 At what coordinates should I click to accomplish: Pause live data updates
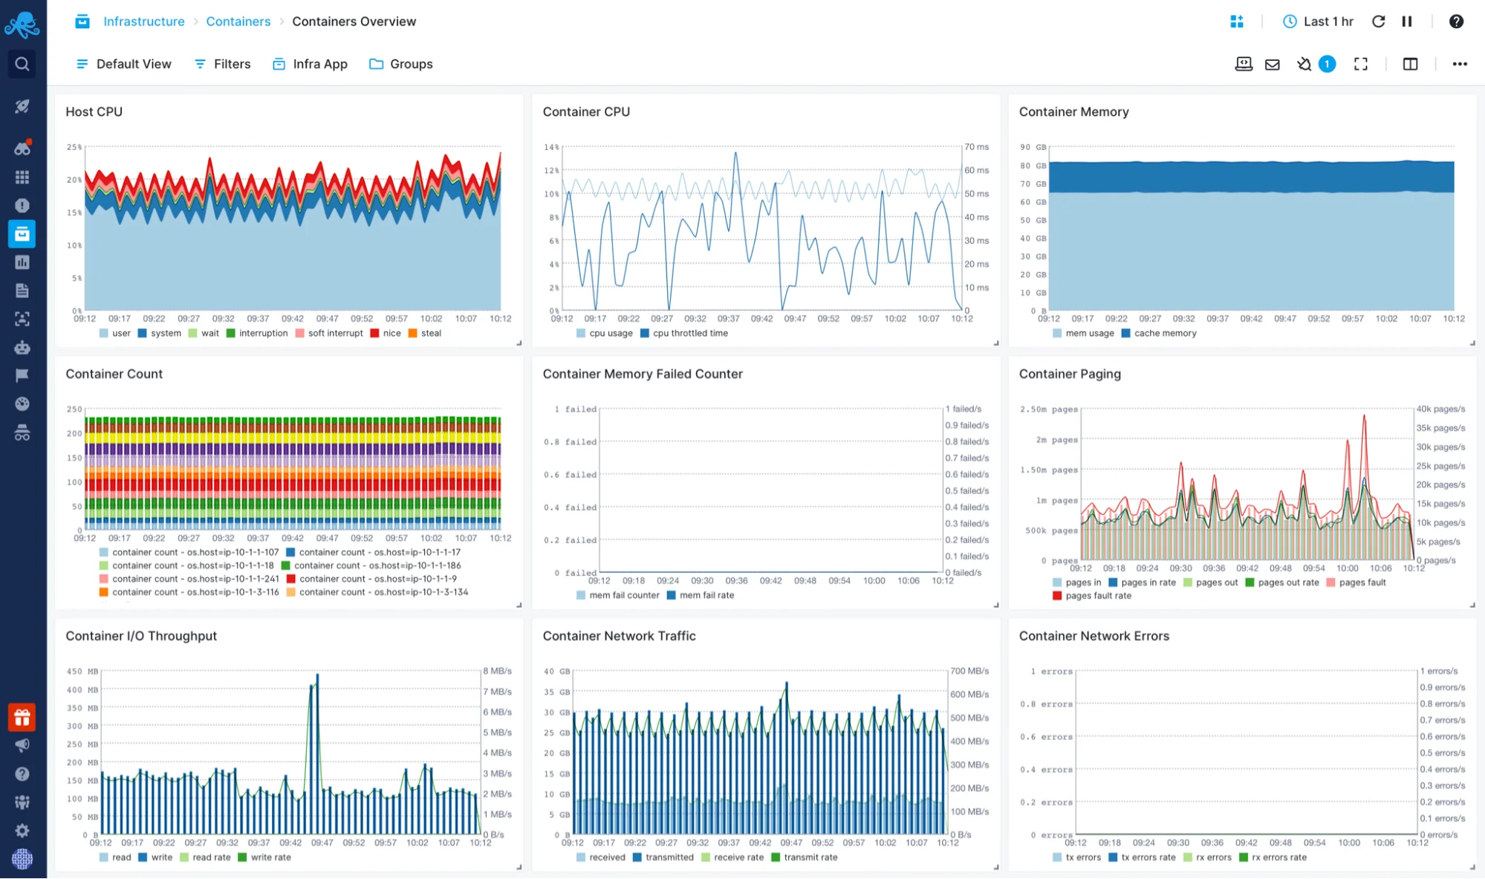click(1406, 22)
